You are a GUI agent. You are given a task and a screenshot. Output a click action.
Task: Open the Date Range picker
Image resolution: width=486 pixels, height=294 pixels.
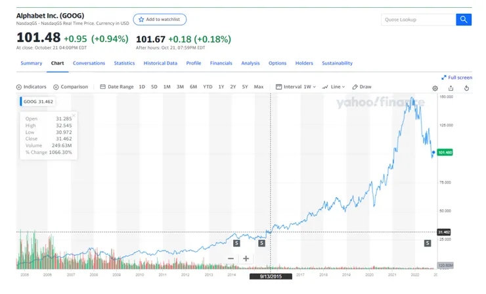click(x=117, y=87)
